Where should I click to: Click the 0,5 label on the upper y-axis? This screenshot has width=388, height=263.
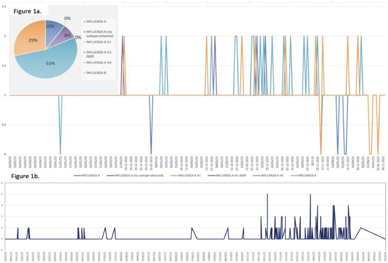point(4,125)
